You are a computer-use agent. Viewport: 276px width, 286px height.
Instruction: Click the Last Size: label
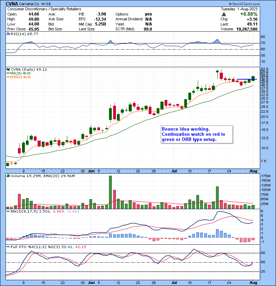(87, 29)
